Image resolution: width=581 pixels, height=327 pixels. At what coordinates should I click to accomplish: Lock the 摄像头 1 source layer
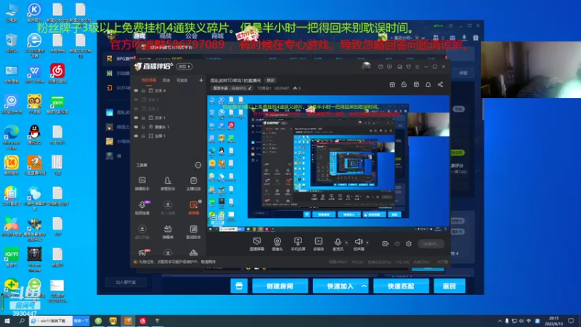tap(143, 126)
